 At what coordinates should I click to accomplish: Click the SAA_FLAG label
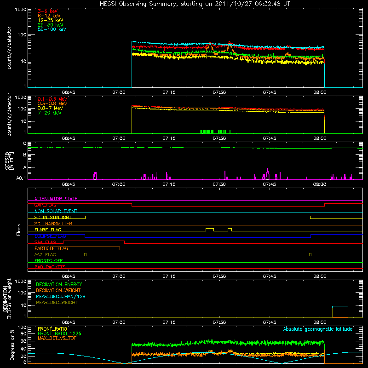[45, 242]
